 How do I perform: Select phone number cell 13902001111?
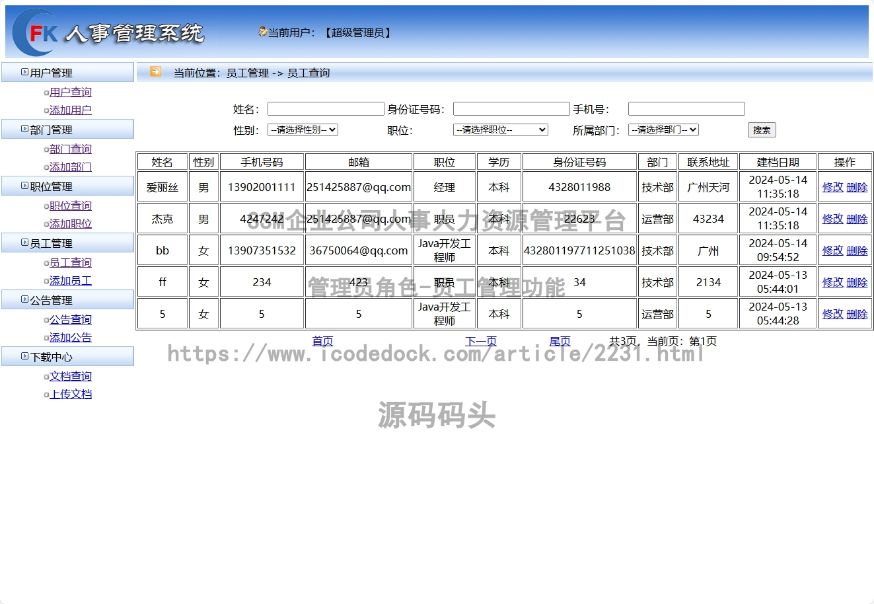pos(262,187)
